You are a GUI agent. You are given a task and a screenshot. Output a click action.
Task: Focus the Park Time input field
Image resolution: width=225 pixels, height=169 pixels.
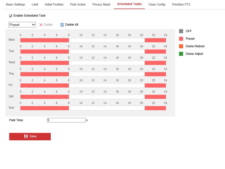[x=66, y=120]
